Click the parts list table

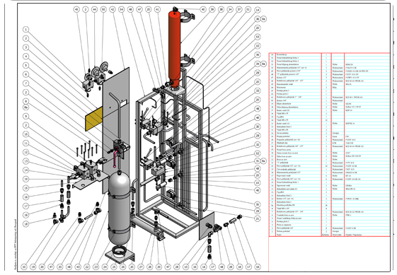click(329, 145)
